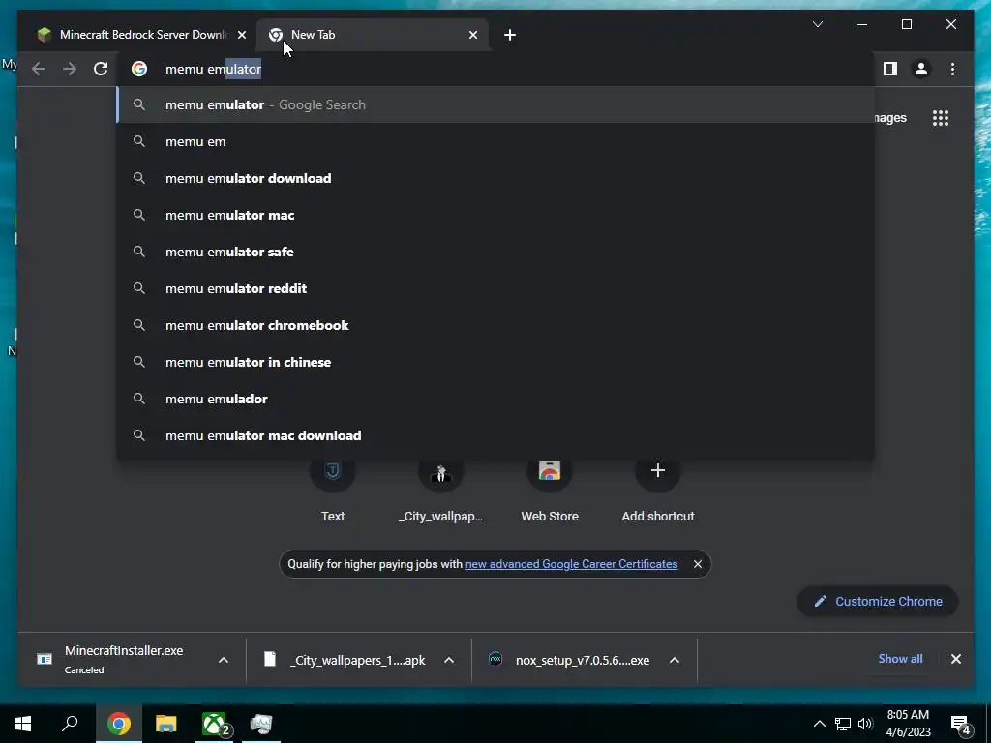
Task: Reload the page with the refresh icon
Action: coord(101,69)
